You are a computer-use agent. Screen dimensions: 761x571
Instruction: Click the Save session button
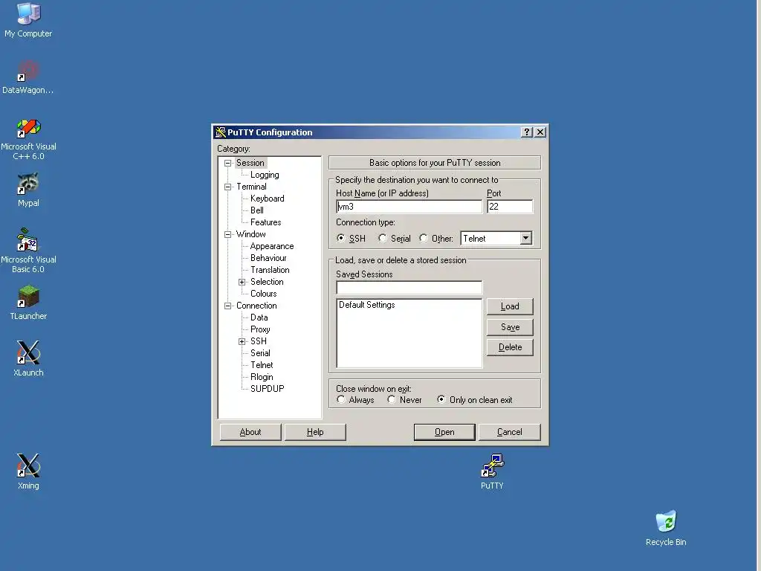510,327
